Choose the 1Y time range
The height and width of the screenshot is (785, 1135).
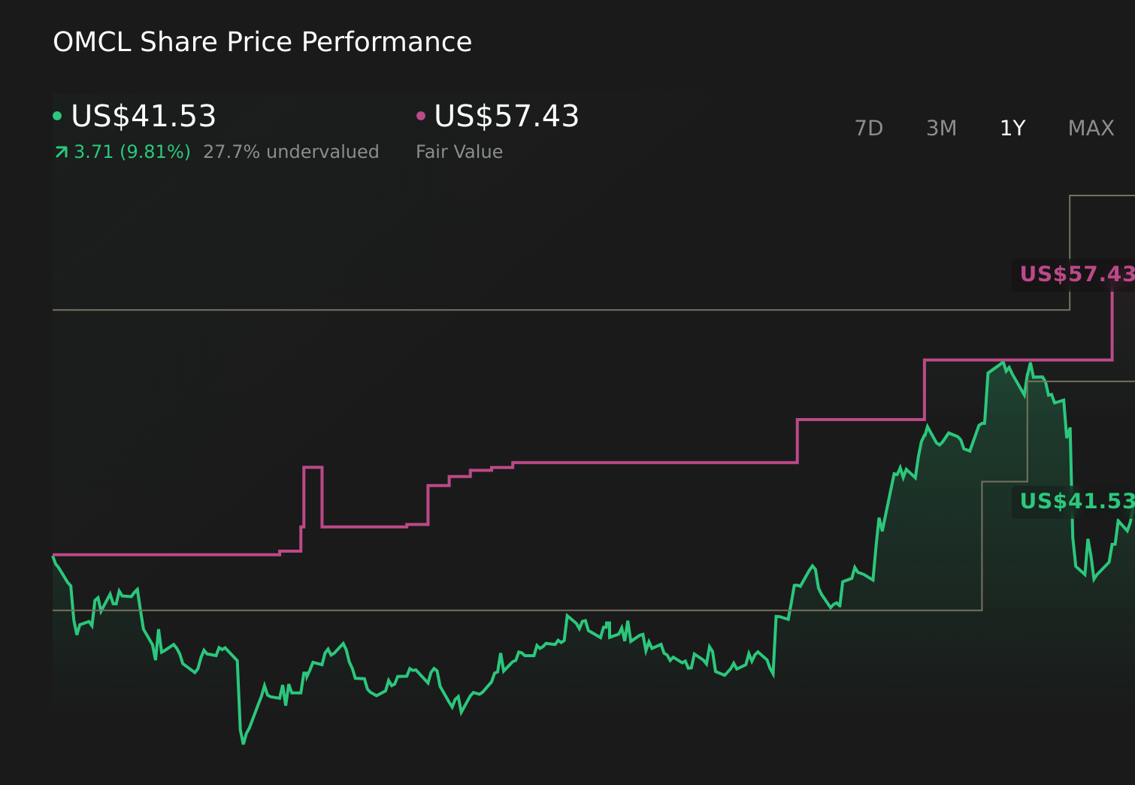(1012, 129)
